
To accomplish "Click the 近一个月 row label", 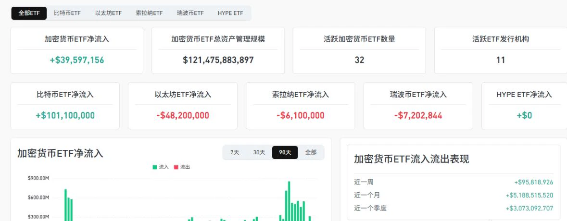I will point(366,196).
